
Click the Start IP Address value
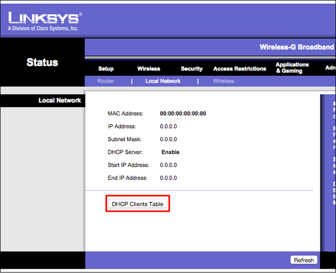click(168, 165)
